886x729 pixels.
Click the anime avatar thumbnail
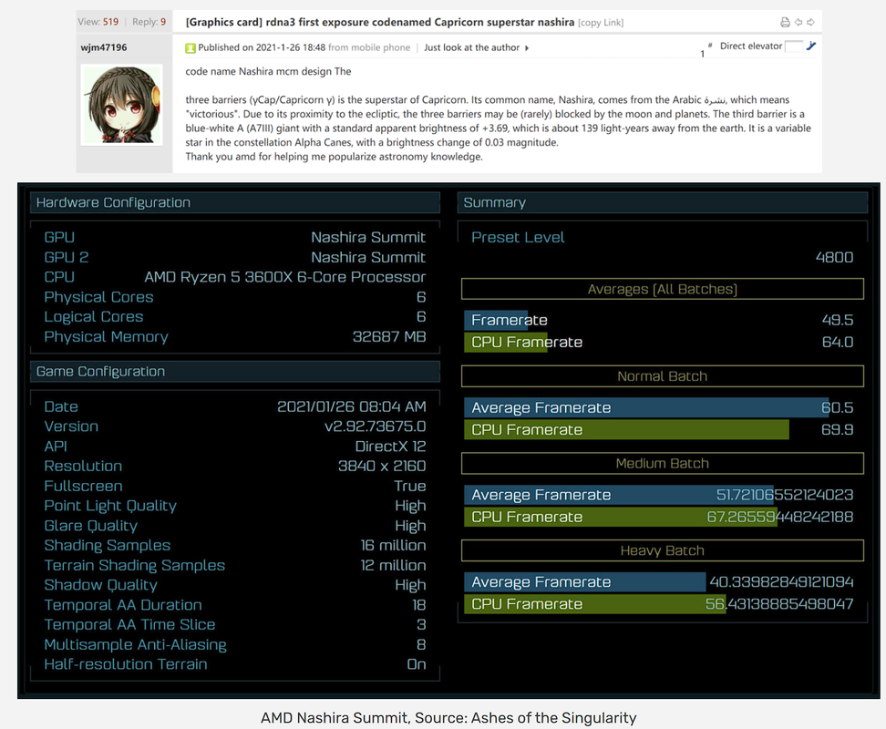(121, 105)
